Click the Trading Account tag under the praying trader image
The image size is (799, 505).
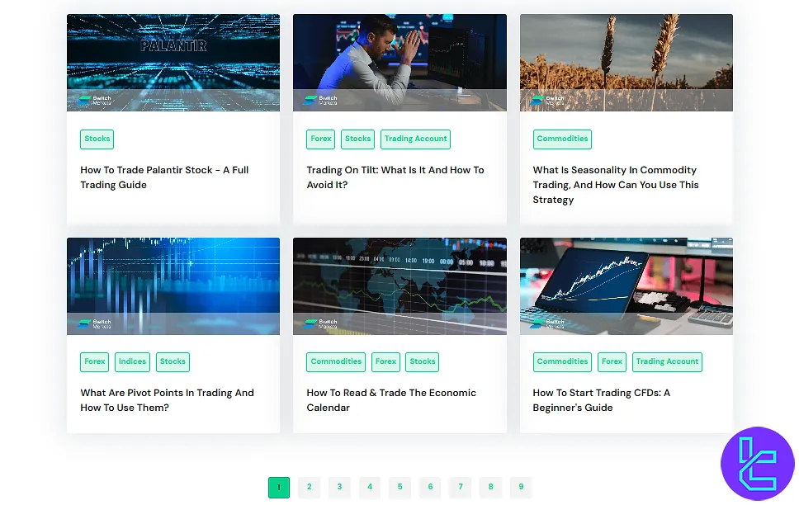(x=415, y=139)
